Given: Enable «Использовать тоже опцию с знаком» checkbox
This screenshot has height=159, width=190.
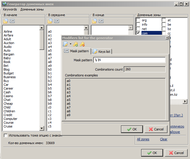Looking at the screenshot, I should [x=6, y=135].
